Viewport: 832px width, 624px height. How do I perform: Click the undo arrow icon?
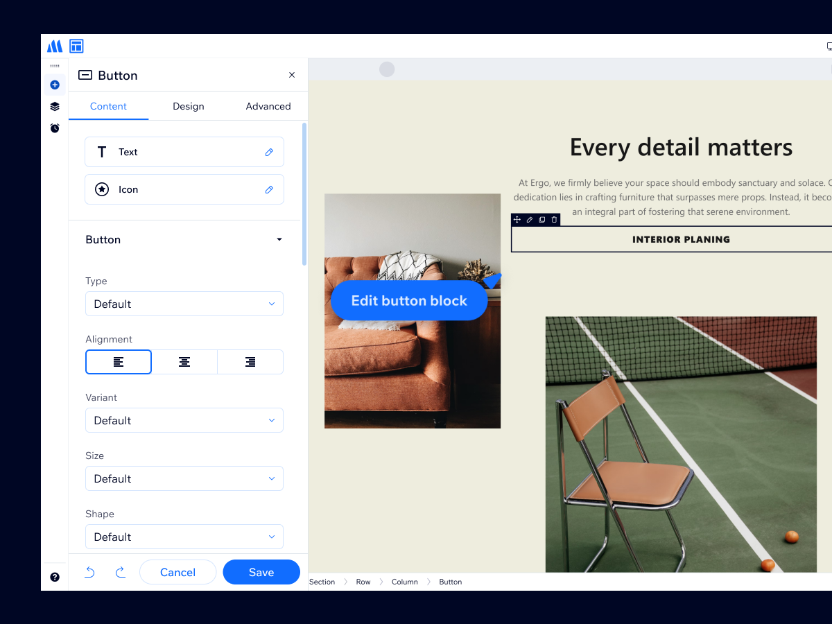[90, 572]
